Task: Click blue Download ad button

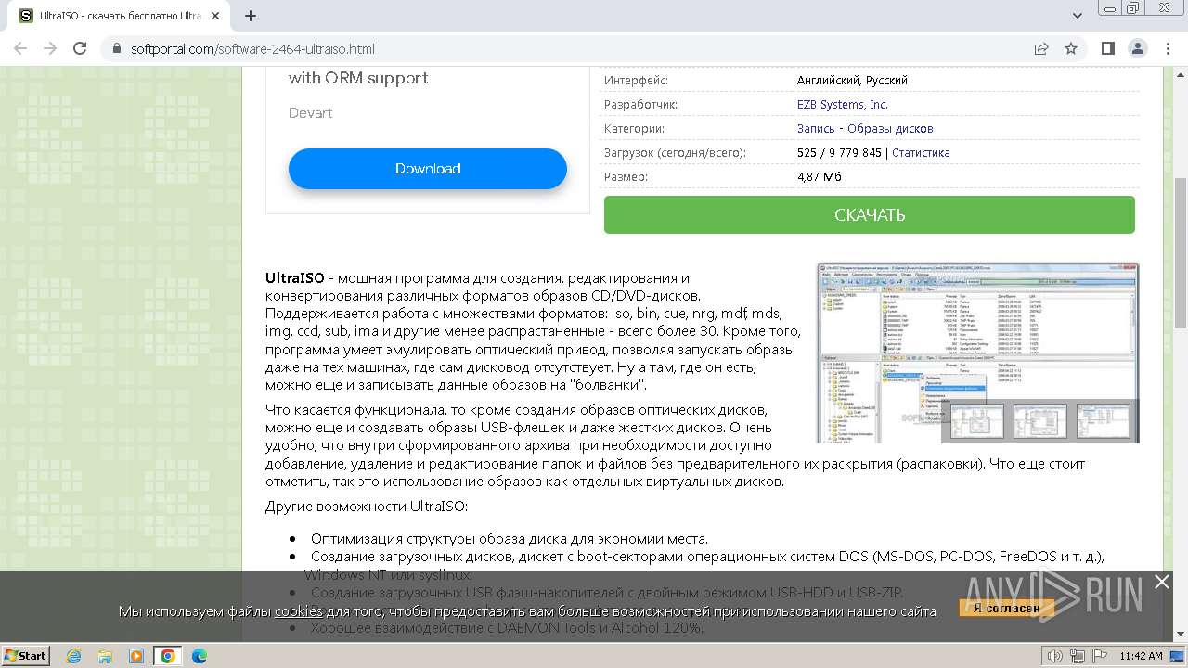Action: click(428, 168)
